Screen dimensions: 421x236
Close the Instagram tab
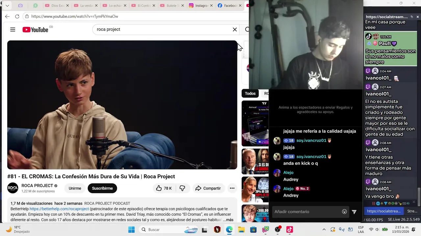[211, 6]
